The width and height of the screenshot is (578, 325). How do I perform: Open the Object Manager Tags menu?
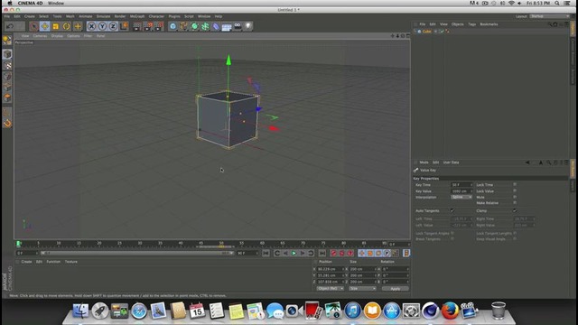pyautogui.click(x=471, y=24)
